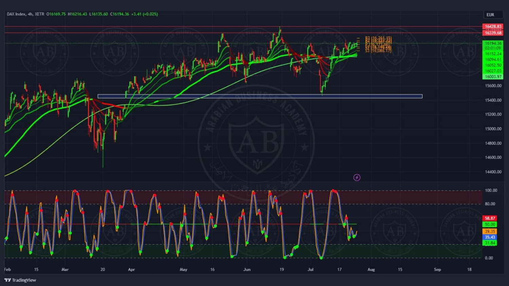Click the Low value L16135.60

click(x=98, y=14)
